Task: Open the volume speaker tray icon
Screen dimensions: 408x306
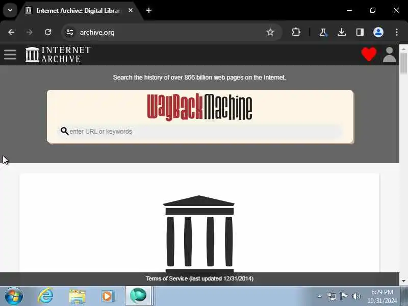Action: (356, 296)
